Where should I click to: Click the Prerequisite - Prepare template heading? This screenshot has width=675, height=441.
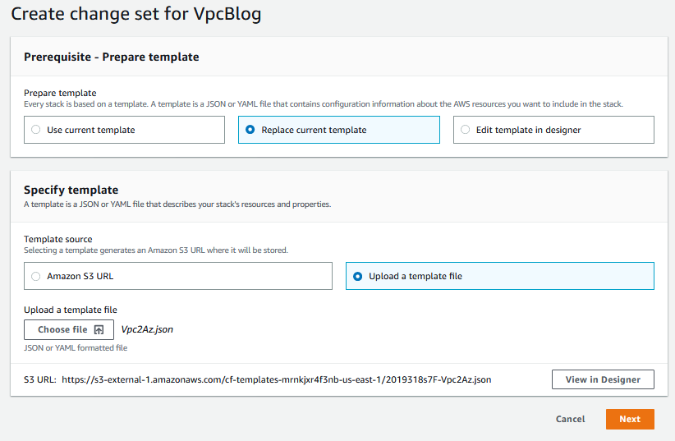tap(112, 57)
